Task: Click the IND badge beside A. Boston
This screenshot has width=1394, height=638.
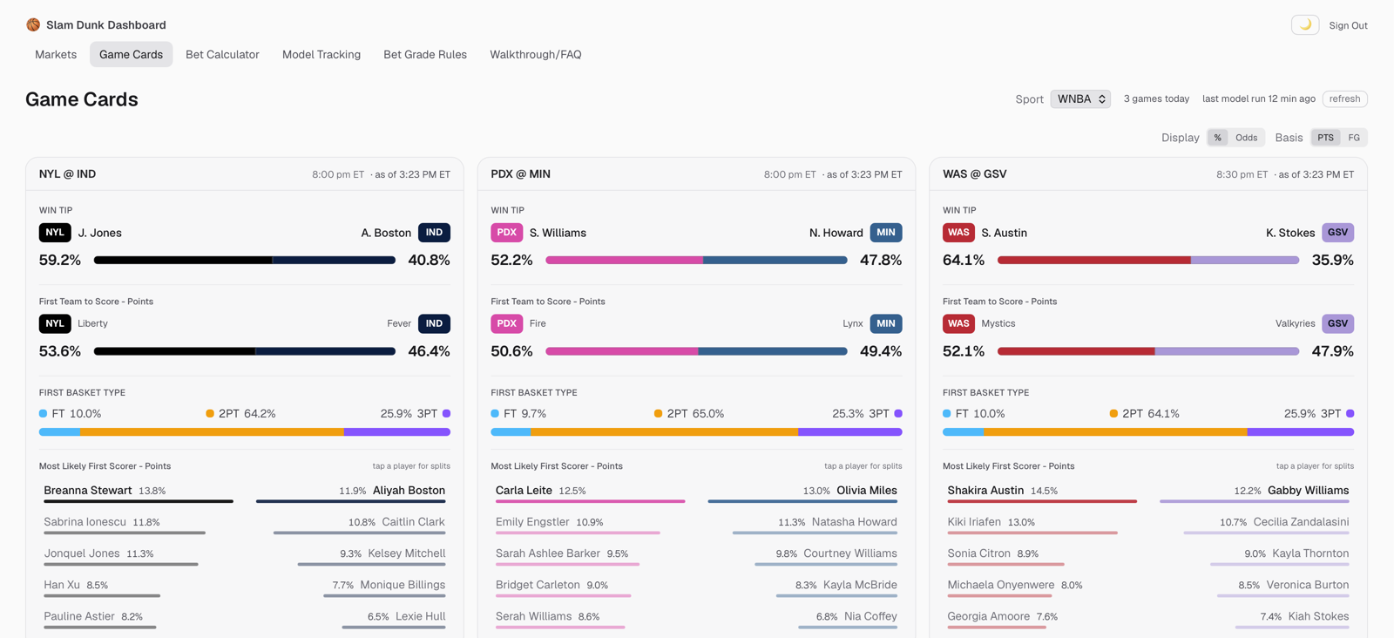Action: pyautogui.click(x=434, y=233)
